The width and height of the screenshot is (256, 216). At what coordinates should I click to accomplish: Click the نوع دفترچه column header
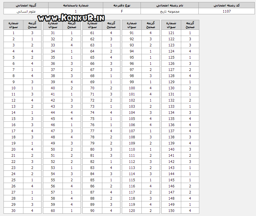click(122, 5)
